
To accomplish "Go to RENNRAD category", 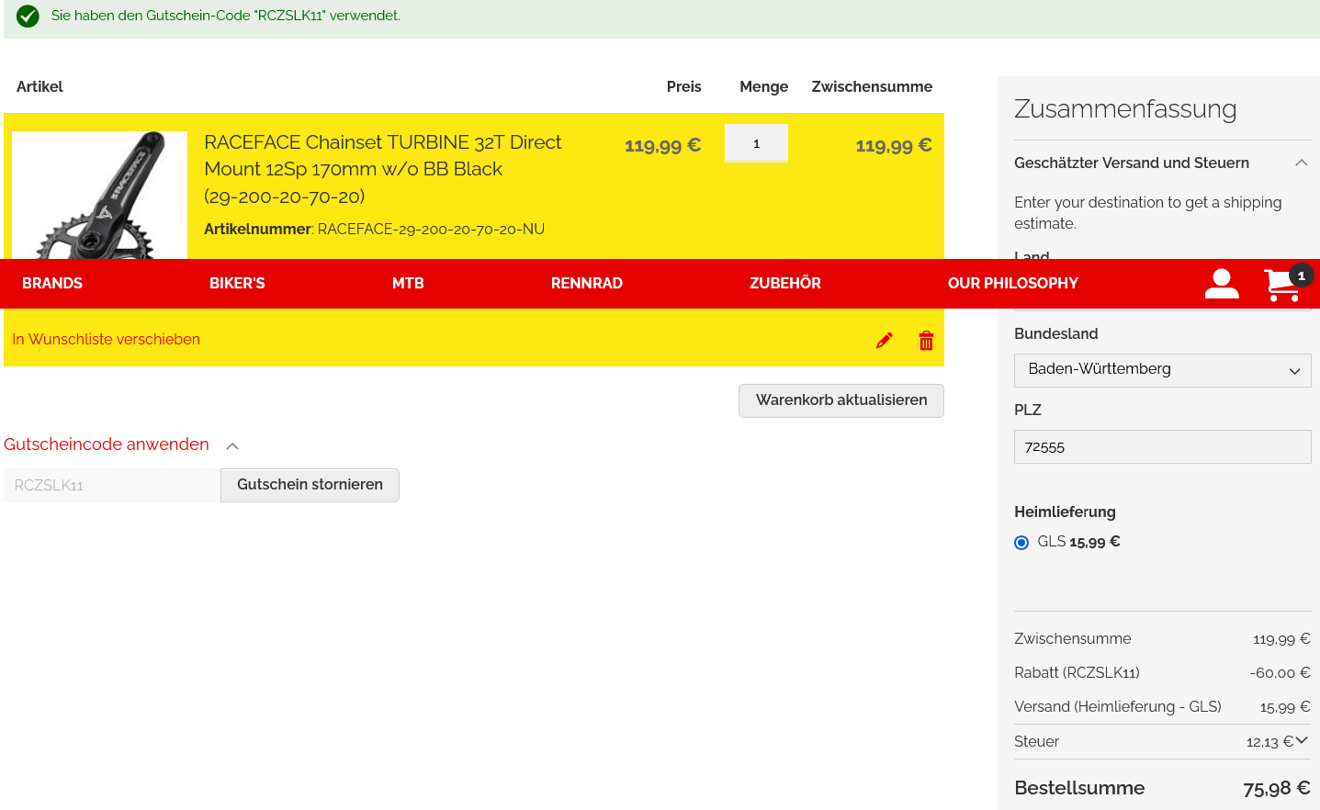I will point(586,284).
